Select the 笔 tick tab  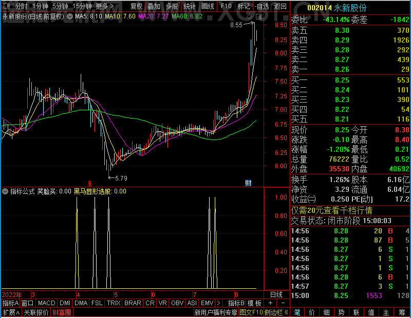click(x=297, y=312)
